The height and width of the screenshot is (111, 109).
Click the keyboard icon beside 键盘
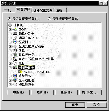pos(15,51)
